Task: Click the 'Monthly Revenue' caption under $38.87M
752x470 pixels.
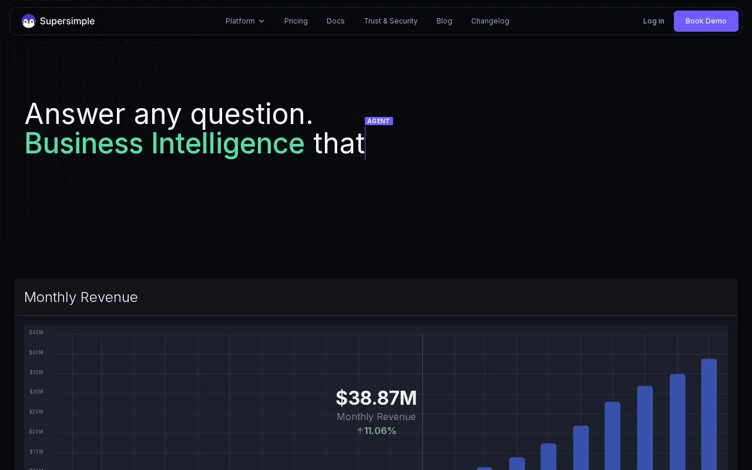Action: [376, 417]
